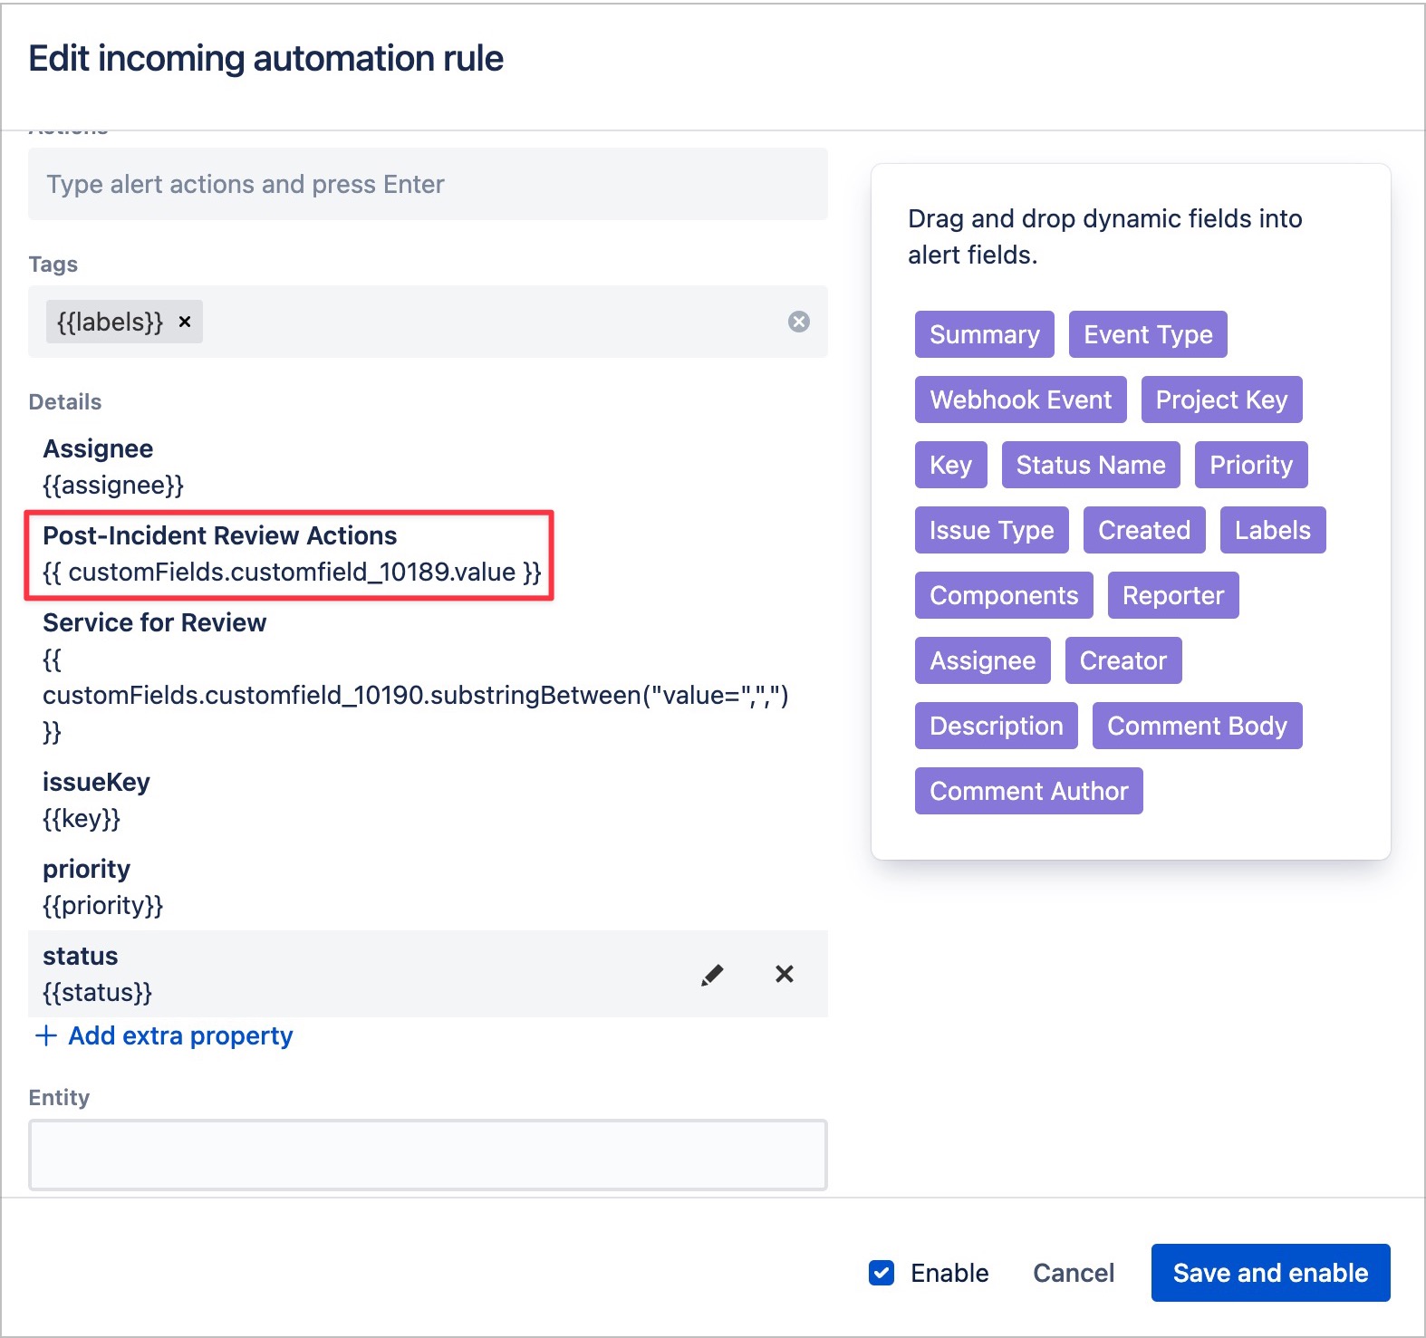This screenshot has height=1338, width=1426.
Task: Select the Post-Incident Review Actions property
Action: pyautogui.click(x=290, y=554)
